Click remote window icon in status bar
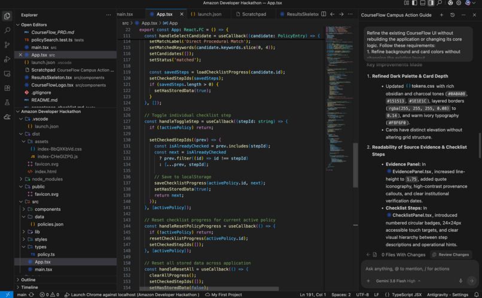The height and width of the screenshot is (298, 482). coord(7,294)
